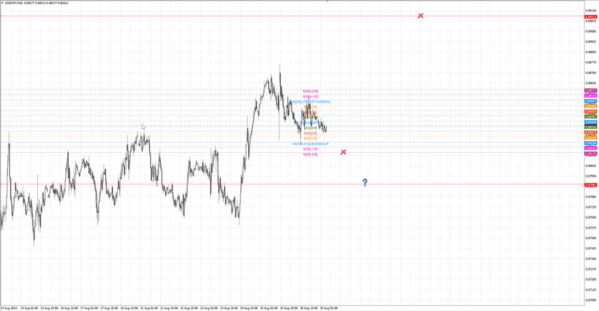This screenshot has width=599, height=311.
Task: Click the M30[-2/8] level label
Action: tap(310, 154)
